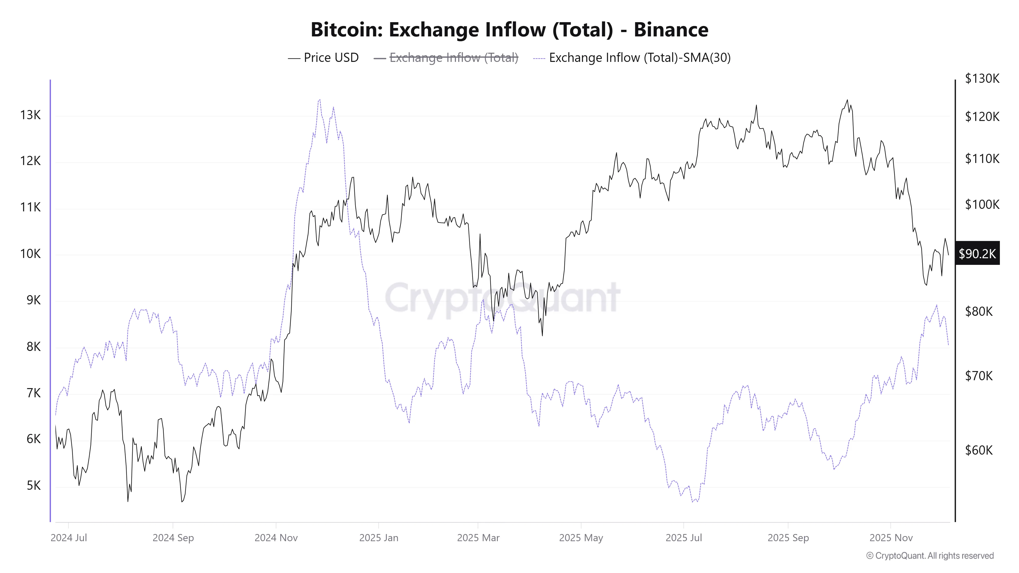Click the chart title mentioning Binance
Image resolution: width=1019 pixels, height=573 pixels.
point(509,30)
